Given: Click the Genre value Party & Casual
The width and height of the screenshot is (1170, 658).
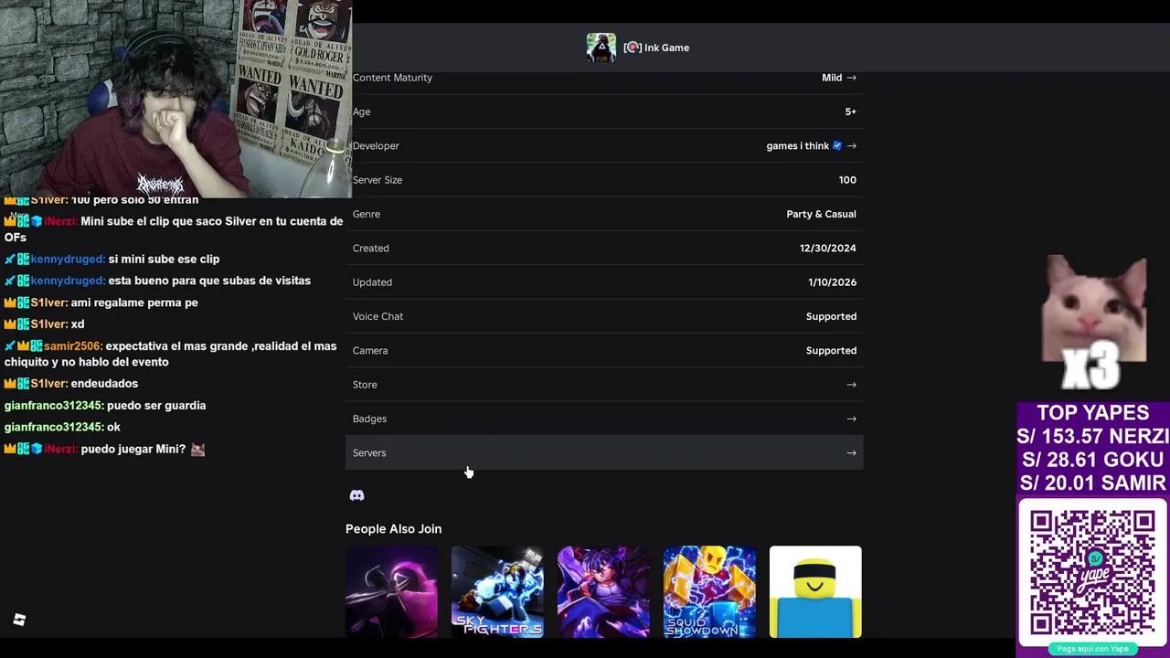Looking at the screenshot, I should (x=821, y=214).
